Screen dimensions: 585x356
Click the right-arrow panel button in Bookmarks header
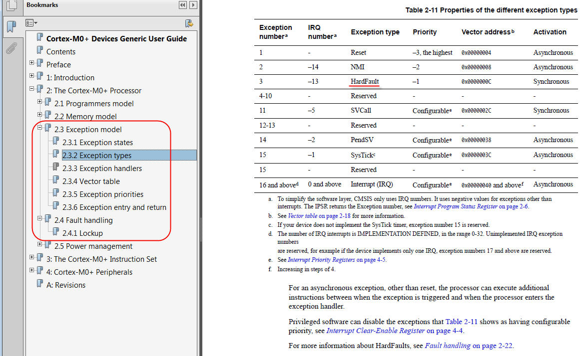coord(193,5)
